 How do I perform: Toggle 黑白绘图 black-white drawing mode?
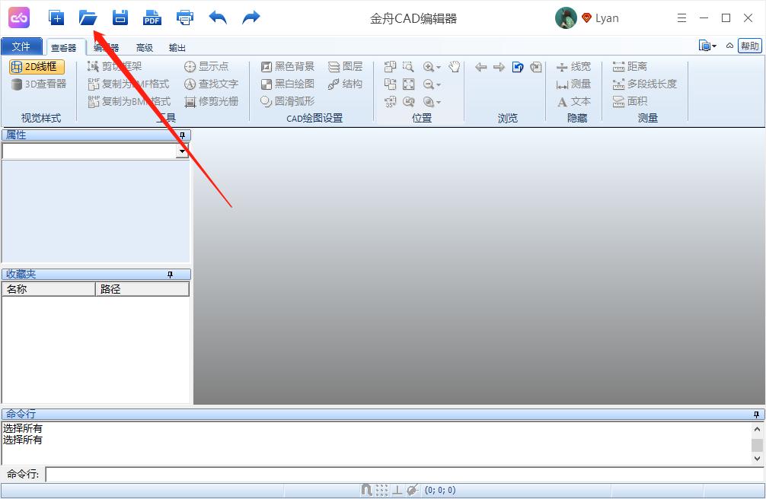289,84
